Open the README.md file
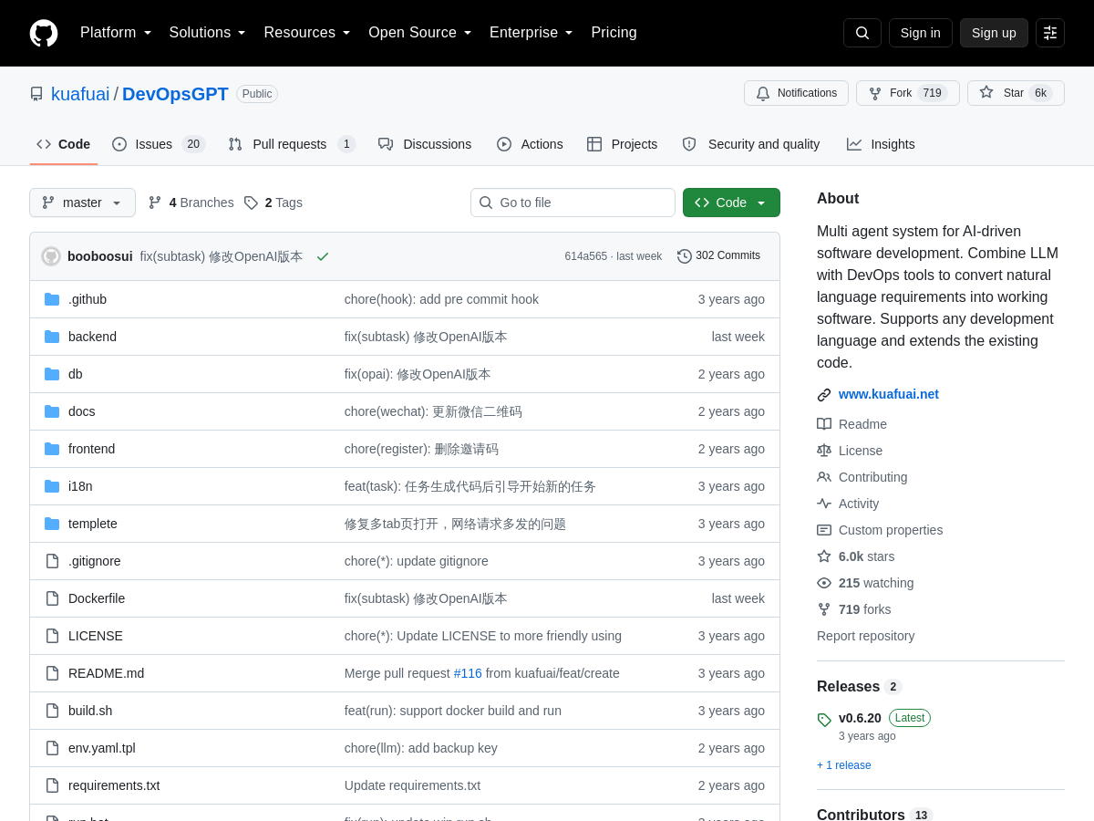This screenshot has height=821, width=1094. click(x=106, y=673)
